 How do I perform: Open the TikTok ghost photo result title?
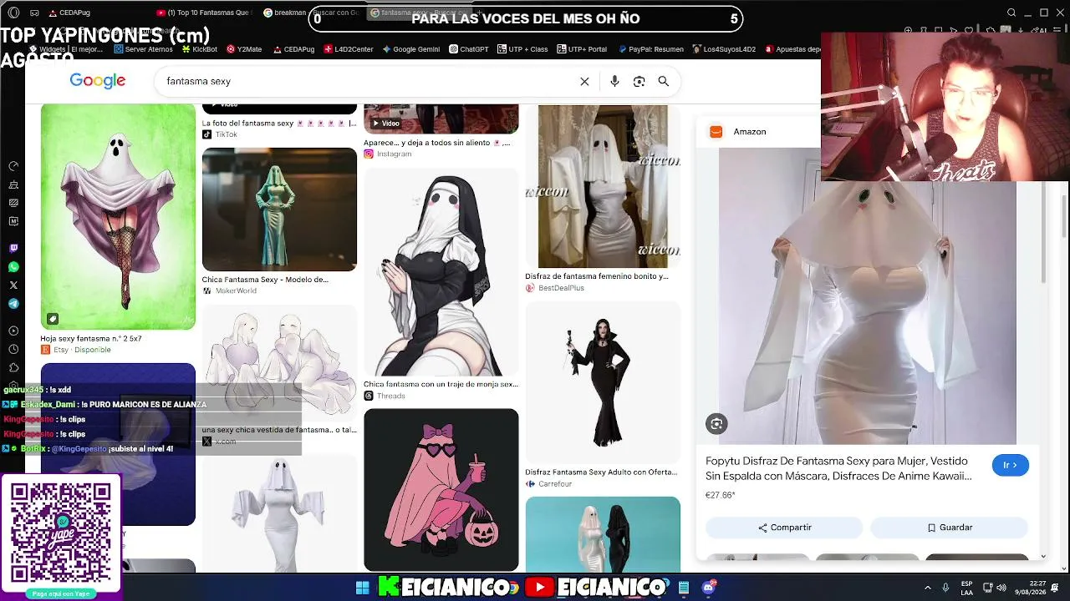[x=278, y=124]
